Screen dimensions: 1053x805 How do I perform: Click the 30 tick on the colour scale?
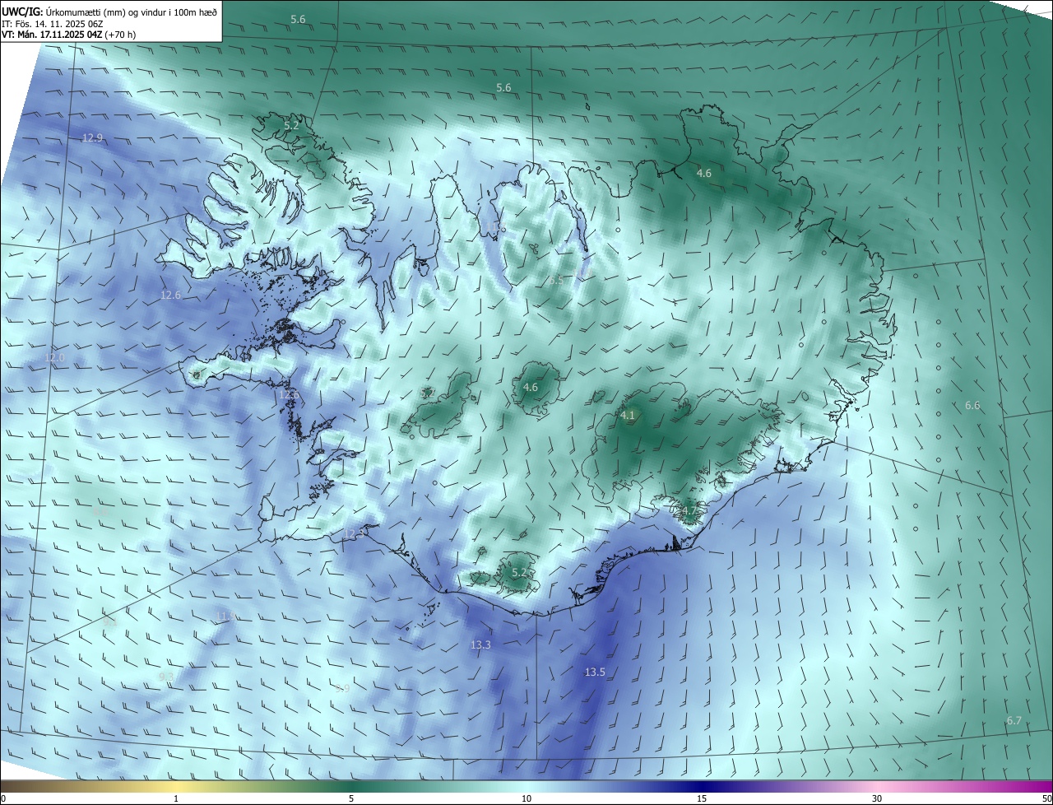pos(877,798)
